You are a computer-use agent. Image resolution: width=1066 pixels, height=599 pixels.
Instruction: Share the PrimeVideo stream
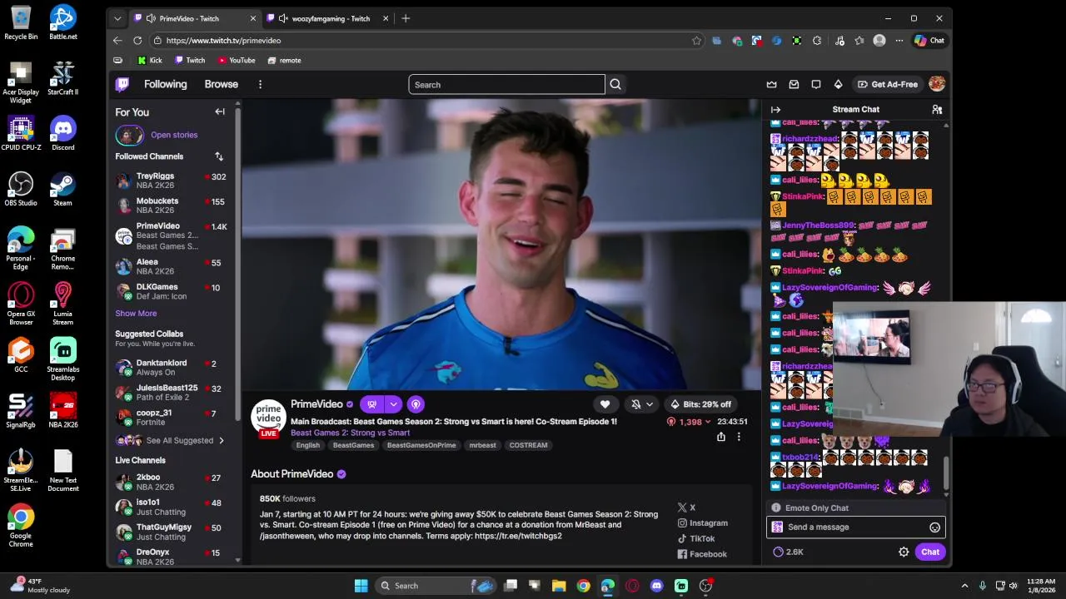721,437
